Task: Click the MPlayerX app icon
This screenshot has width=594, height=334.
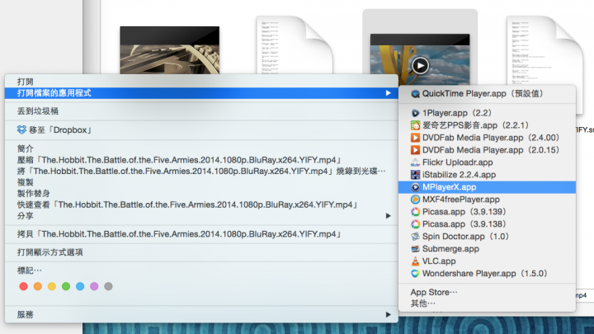Action: click(415, 187)
